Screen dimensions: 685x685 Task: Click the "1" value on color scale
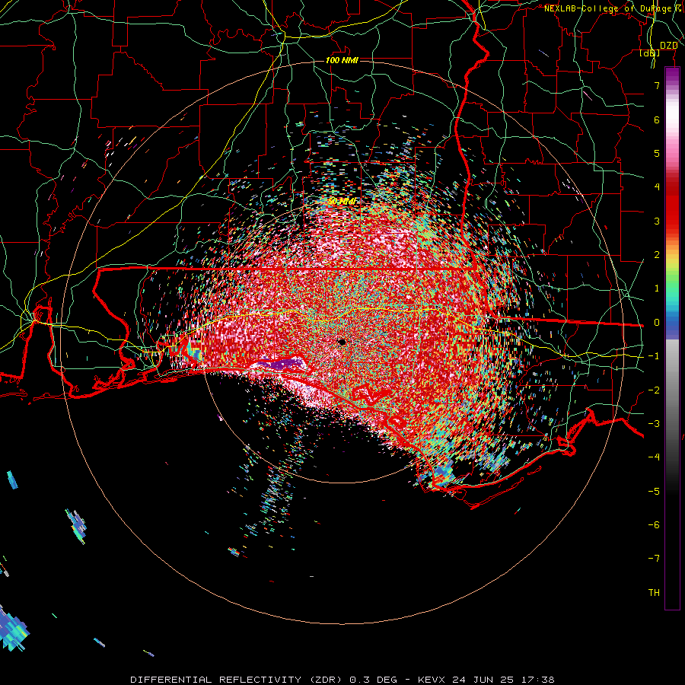(657, 288)
